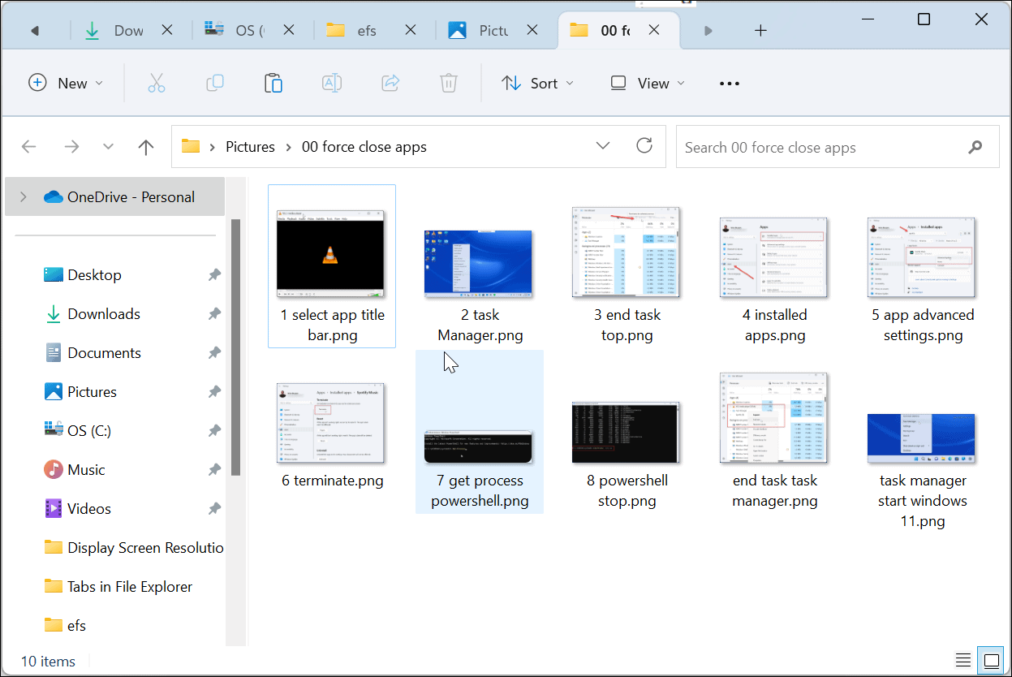Image resolution: width=1012 pixels, height=677 pixels.
Task: Unpin Videos using its pin icon
Action: pos(214,509)
